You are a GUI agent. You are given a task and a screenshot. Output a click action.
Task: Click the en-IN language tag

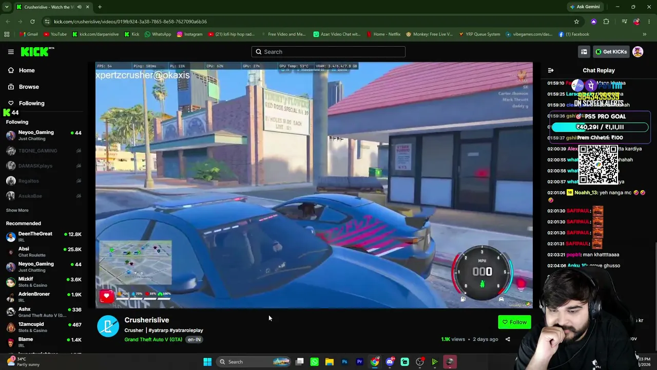(194, 340)
